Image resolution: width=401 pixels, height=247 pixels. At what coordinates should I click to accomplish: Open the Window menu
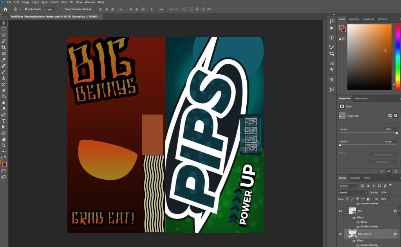pyautogui.click(x=90, y=2)
